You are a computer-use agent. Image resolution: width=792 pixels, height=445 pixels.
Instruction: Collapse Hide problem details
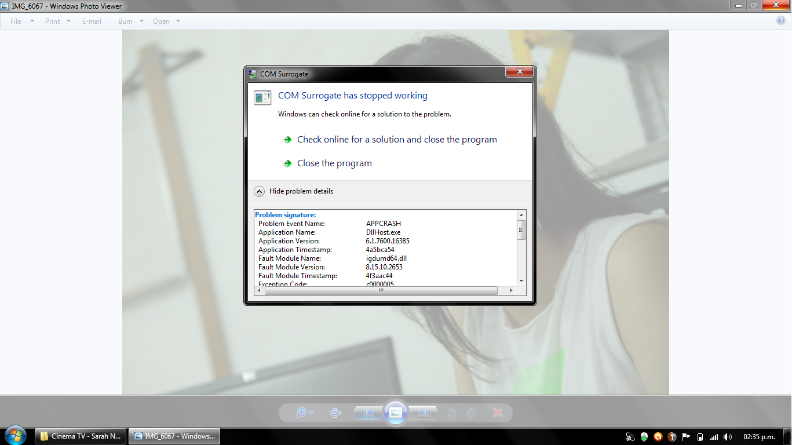[294, 191]
